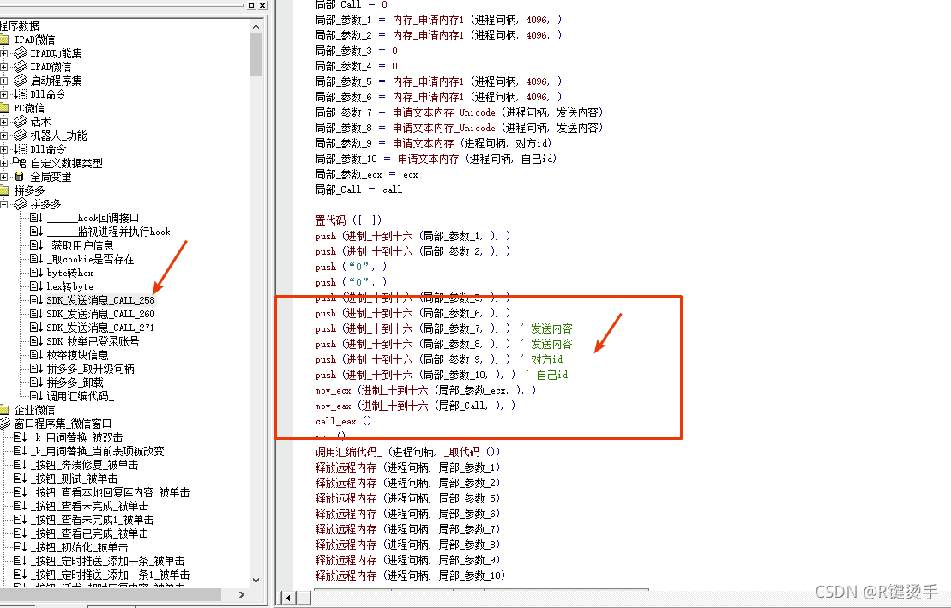Expand the 全局变量 node
Viewport: 951px width, 608px height.
pyautogui.click(x=3, y=177)
